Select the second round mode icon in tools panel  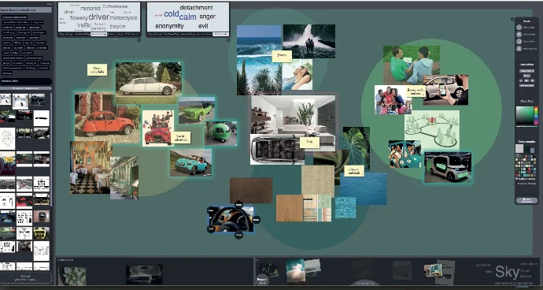pyautogui.click(x=519, y=35)
